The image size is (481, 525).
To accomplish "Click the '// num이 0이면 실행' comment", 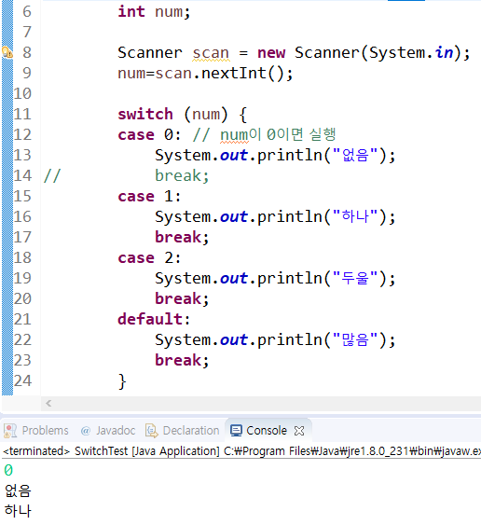I will click(264, 135).
